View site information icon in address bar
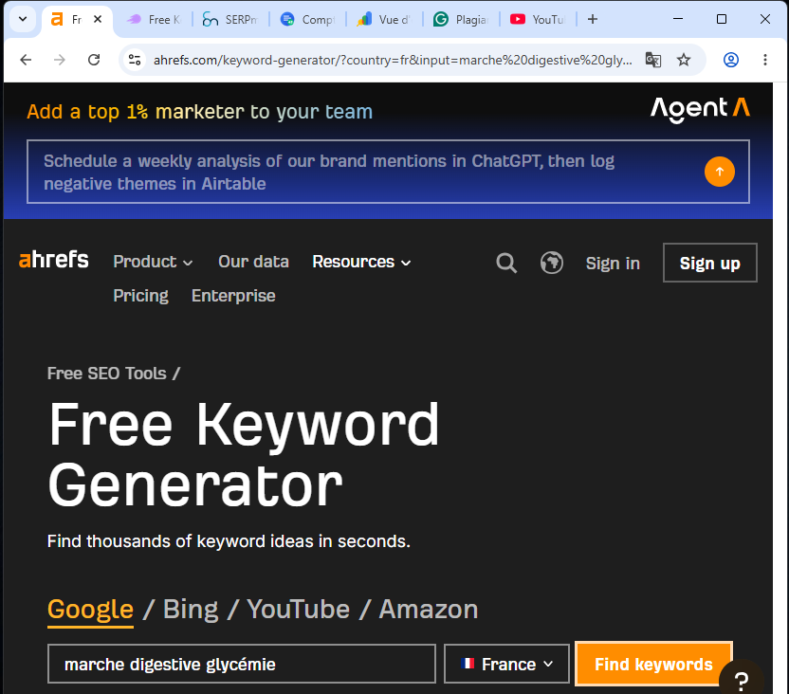This screenshot has width=789, height=694. [x=135, y=60]
